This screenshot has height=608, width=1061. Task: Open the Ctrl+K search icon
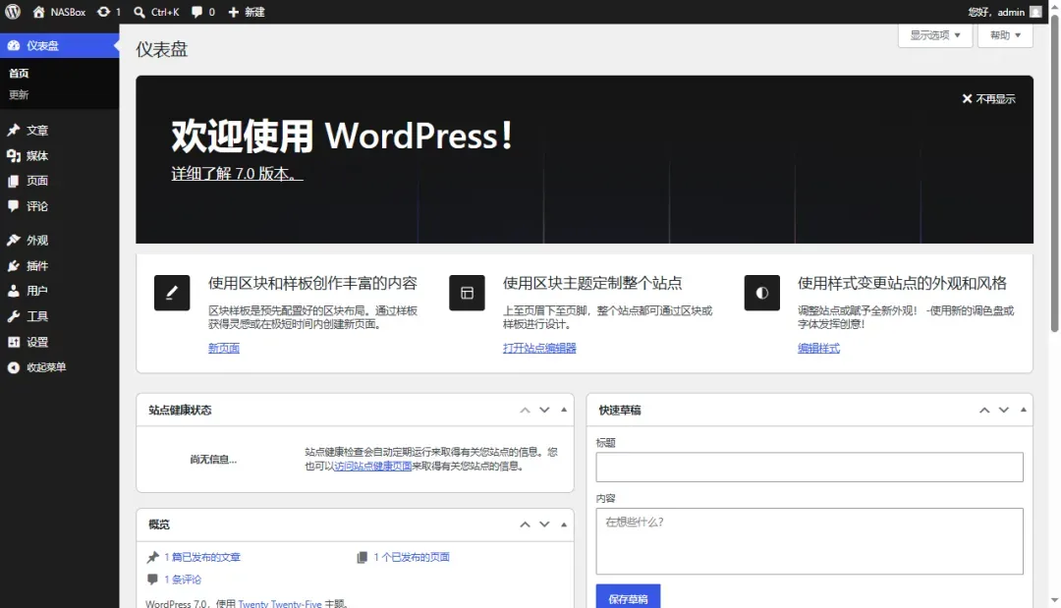140,12
